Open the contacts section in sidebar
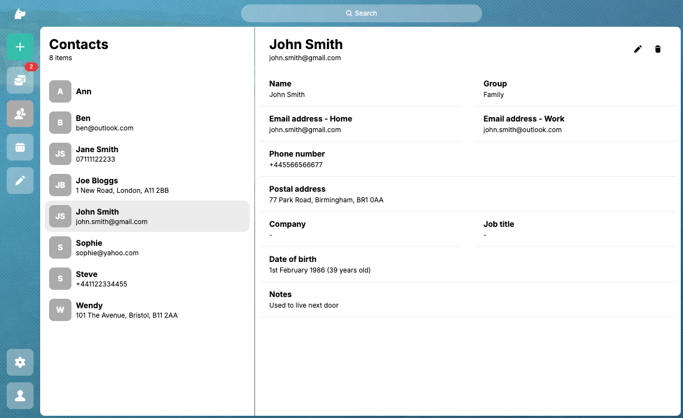The image size is (683, 418). tap(20, 114)
